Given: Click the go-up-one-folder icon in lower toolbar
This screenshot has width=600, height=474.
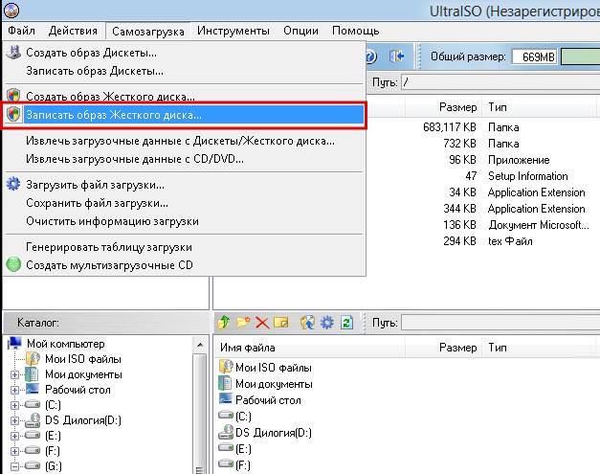Looking at the screenshot, I should tap(224, 323).
